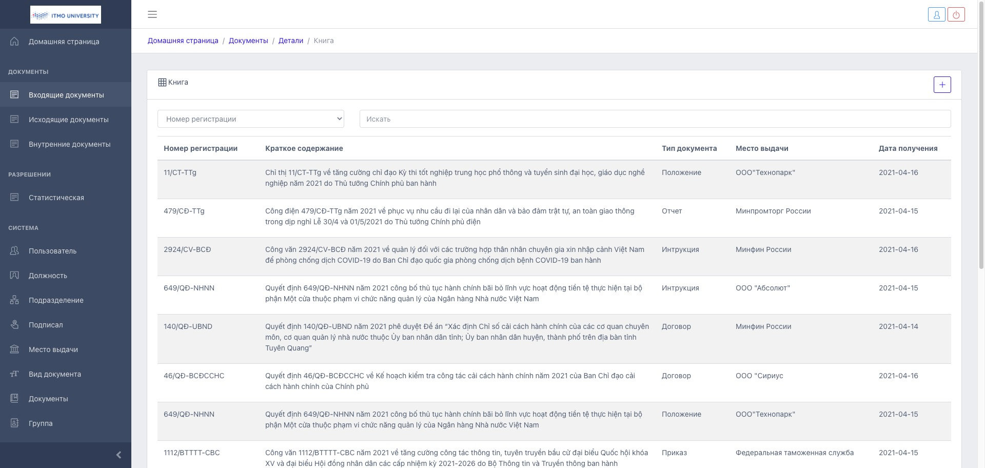985x468 pixels.
Task: Click the Детали breadcrumb link
Action: pyautogui.click(x=290, y=41)
